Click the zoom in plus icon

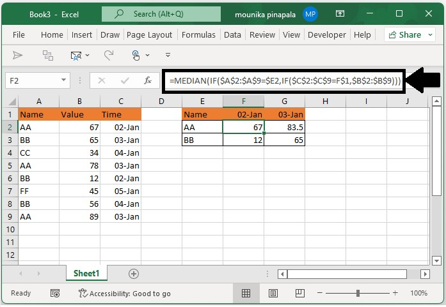coord(395,293)
